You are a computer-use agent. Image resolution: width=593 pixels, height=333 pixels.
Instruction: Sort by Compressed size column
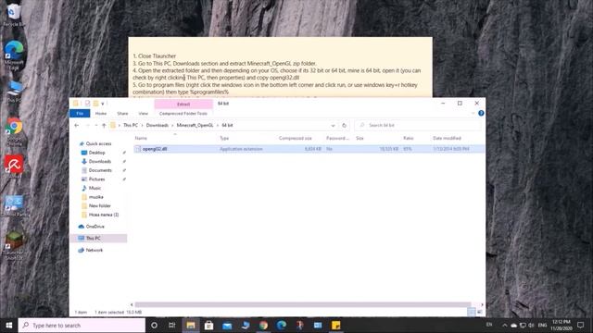coord(295,138)
